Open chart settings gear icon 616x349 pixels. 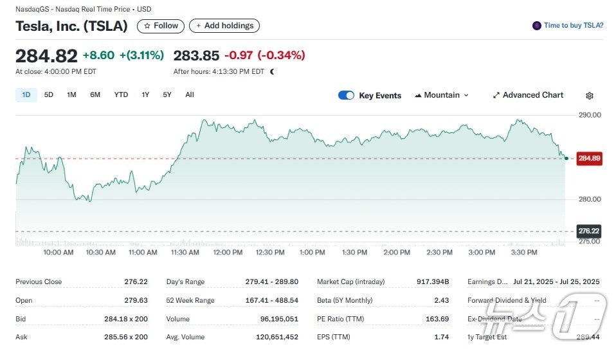[589, 96]
